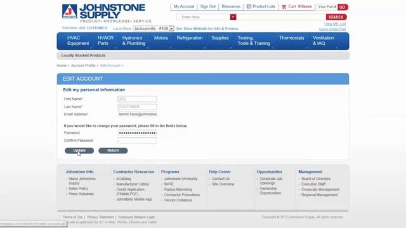Click the Johnstone Supply logo

107,13
